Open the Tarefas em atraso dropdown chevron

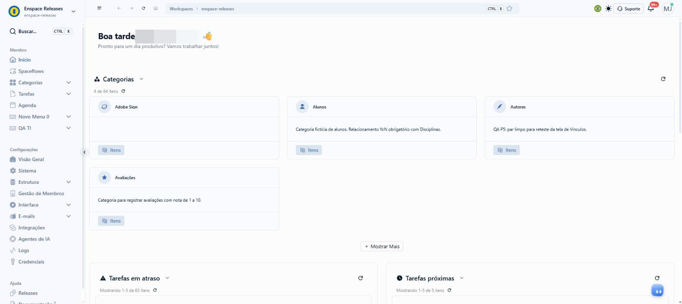(x=167, y=278)
